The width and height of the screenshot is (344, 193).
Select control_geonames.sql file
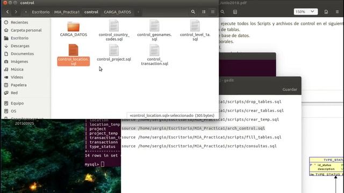pyautogui.click(x=154, y=30)
